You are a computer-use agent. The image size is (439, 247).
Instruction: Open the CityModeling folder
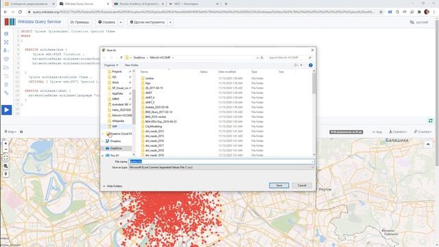point(154,126)
